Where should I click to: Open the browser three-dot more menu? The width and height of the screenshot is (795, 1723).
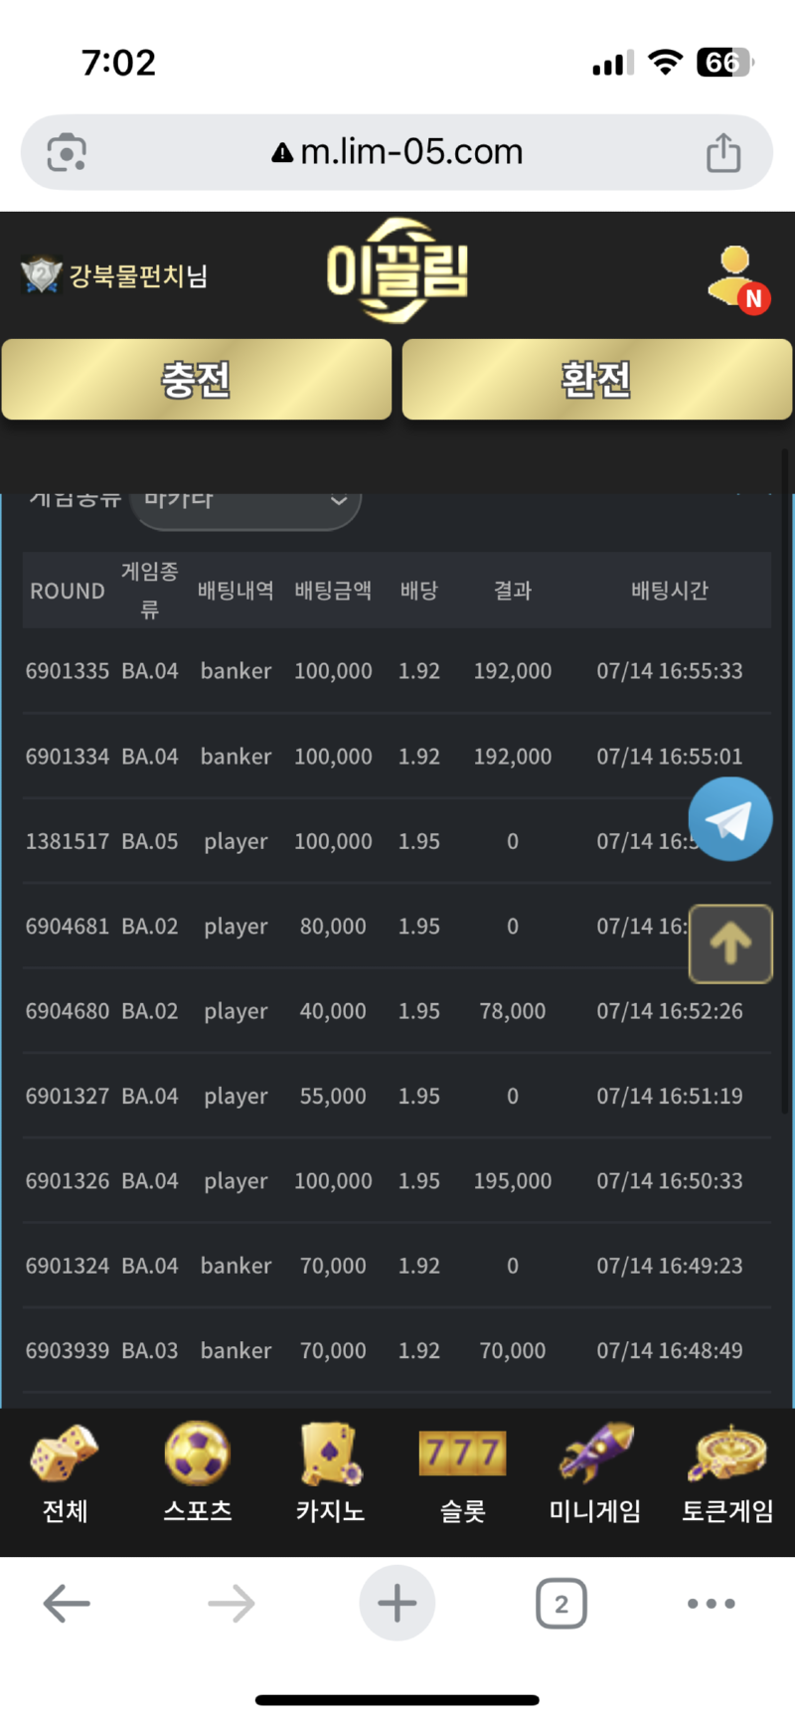[x=712, y=1604]
